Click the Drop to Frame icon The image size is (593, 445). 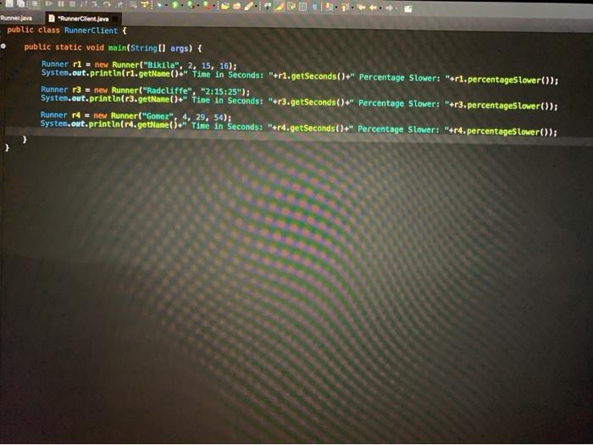(133, 5)
